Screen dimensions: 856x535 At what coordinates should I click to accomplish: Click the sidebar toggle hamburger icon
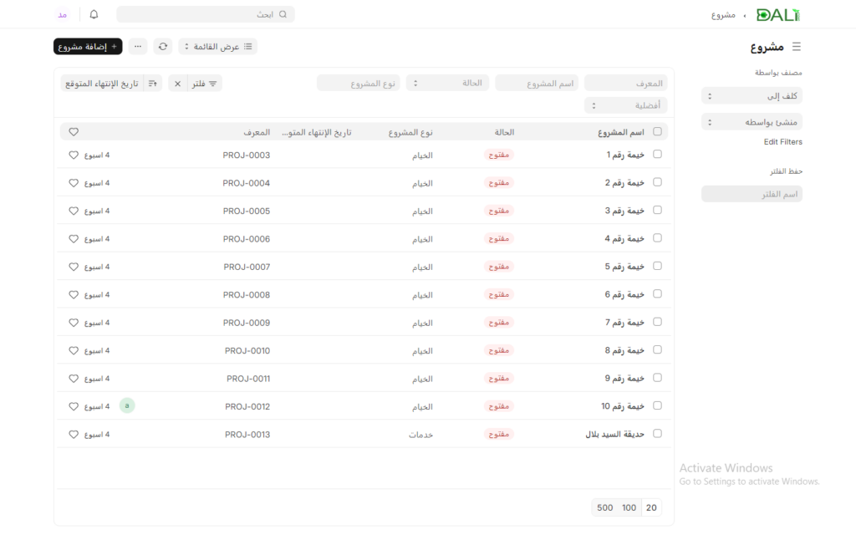[796, 47]
